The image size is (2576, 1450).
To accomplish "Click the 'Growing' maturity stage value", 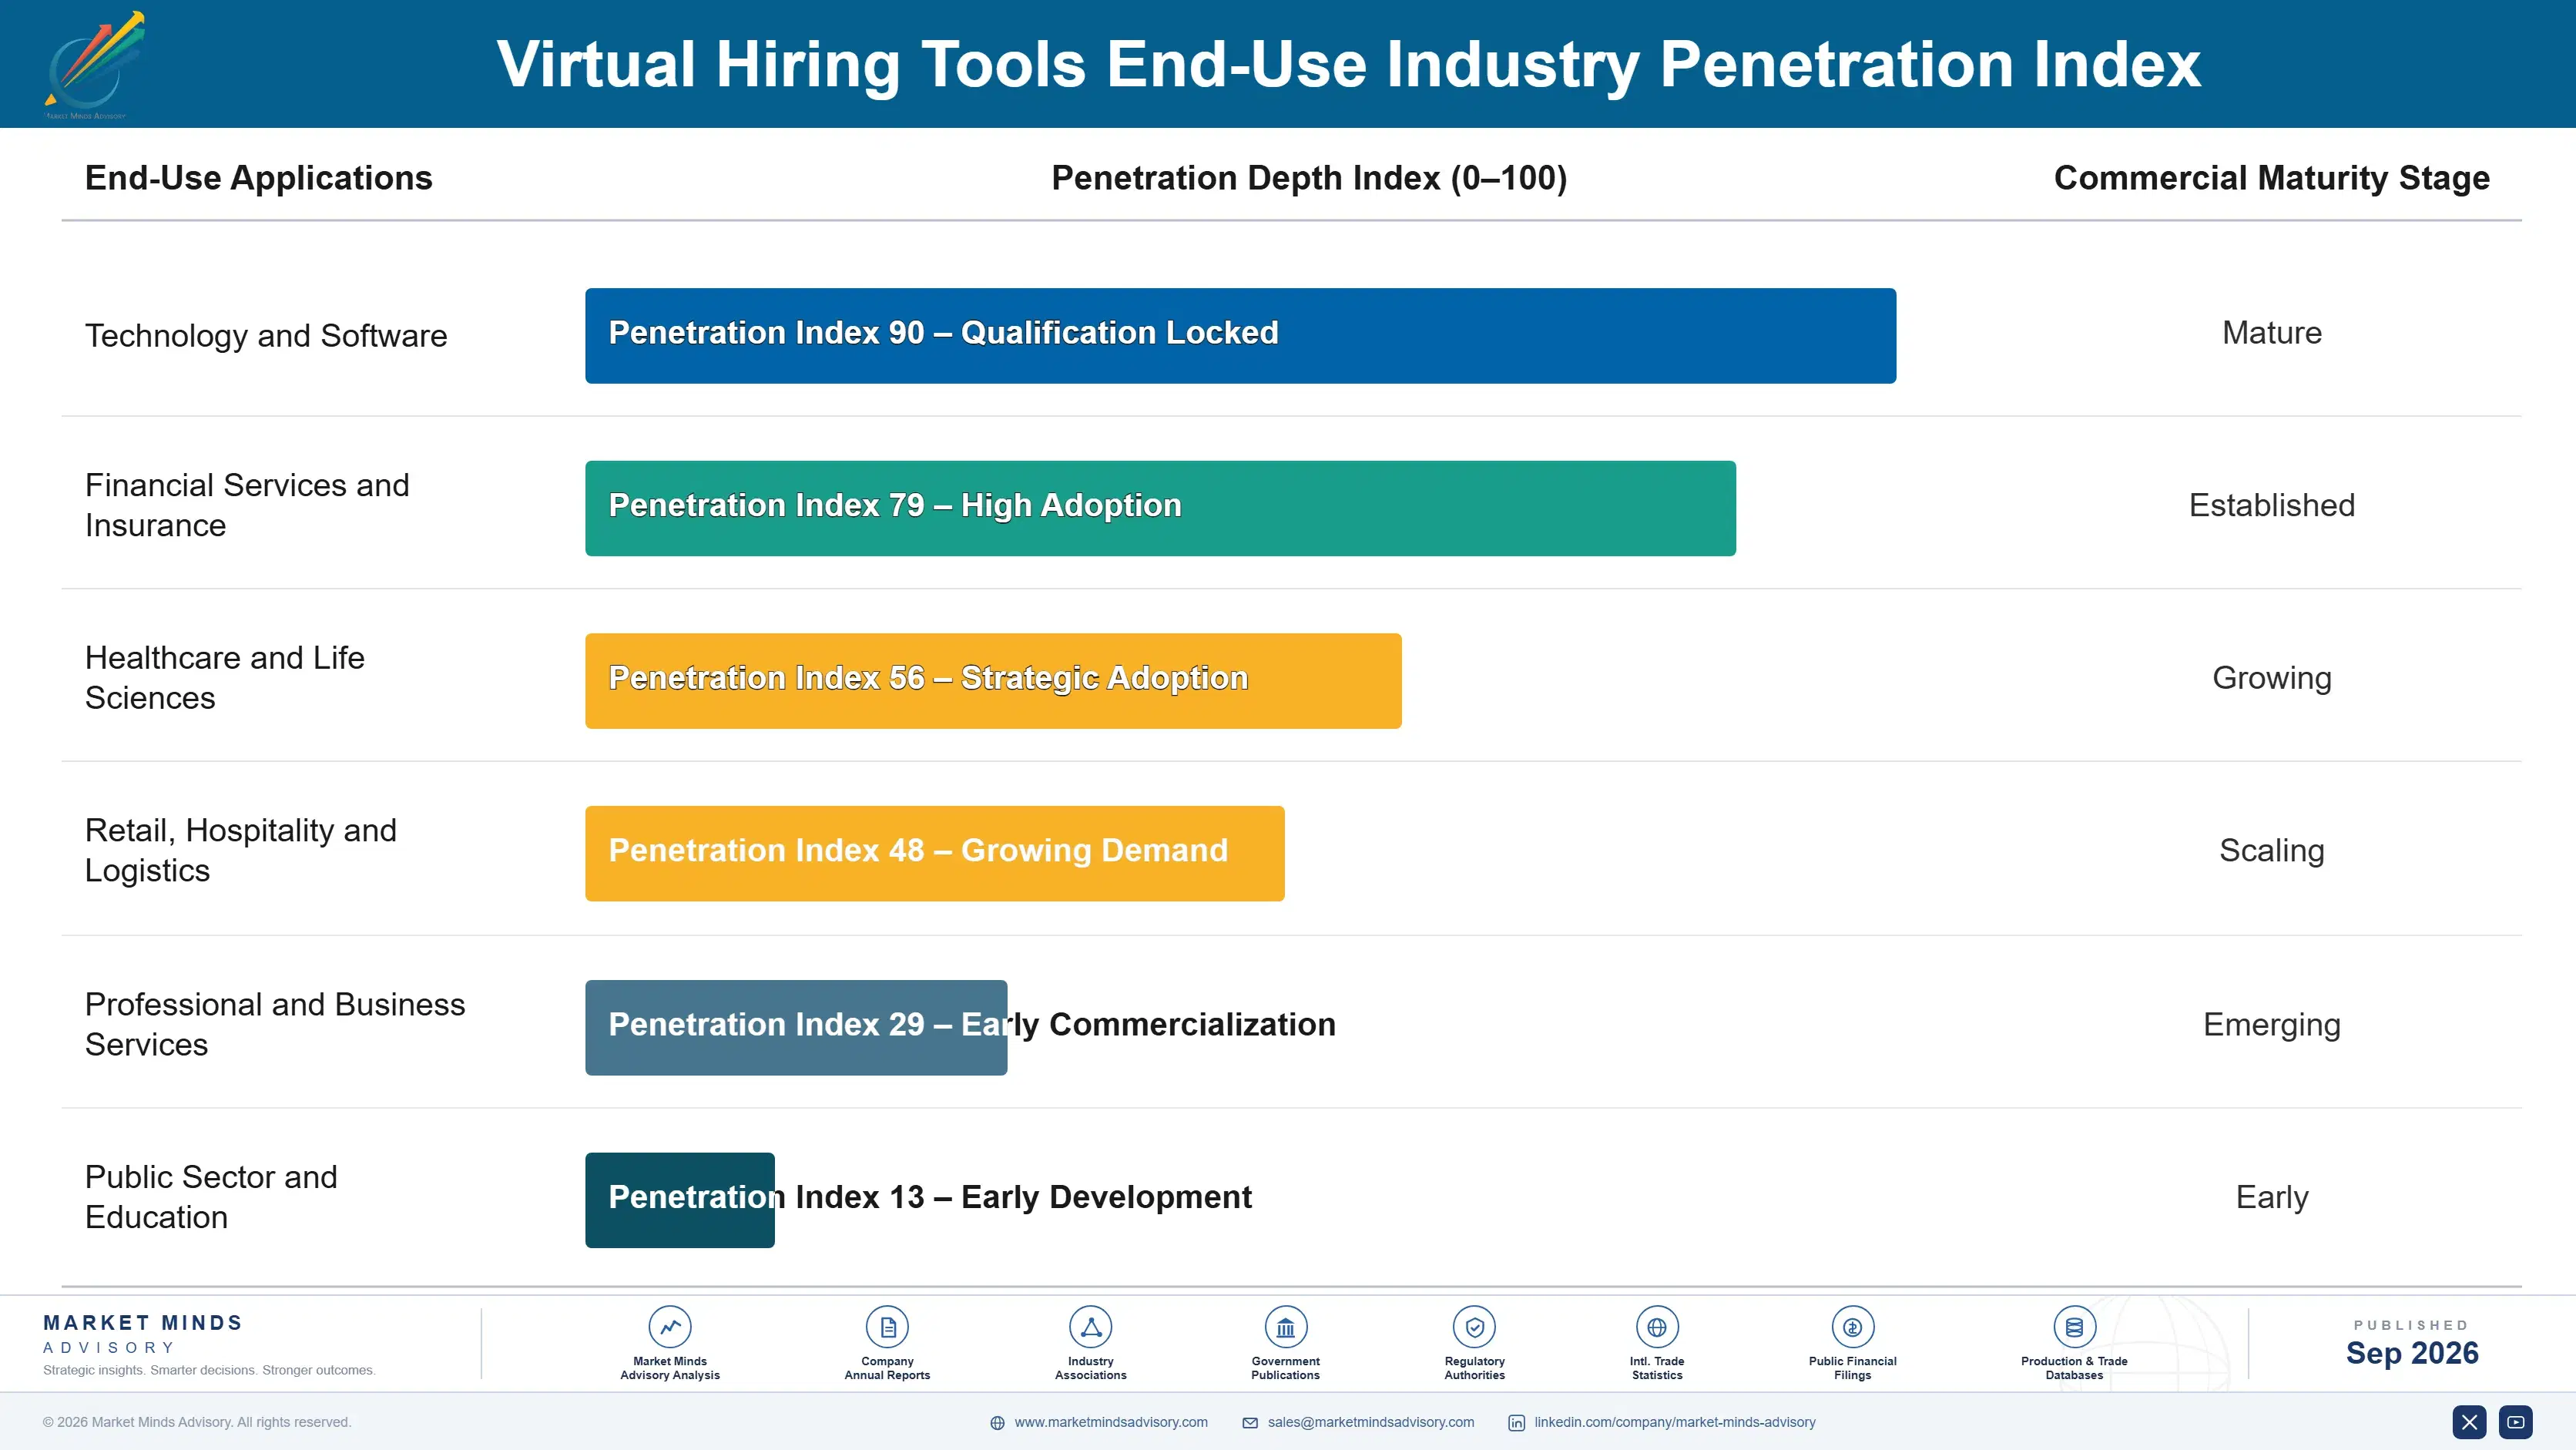I will click(2271, 678).
